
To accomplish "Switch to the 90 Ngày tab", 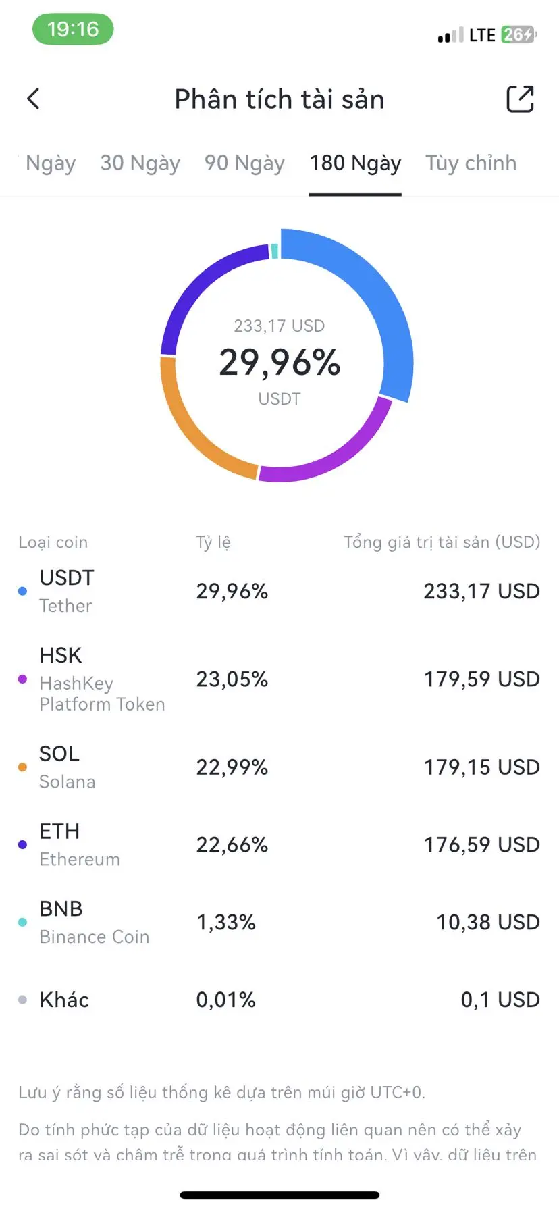I will pos(244,163).
